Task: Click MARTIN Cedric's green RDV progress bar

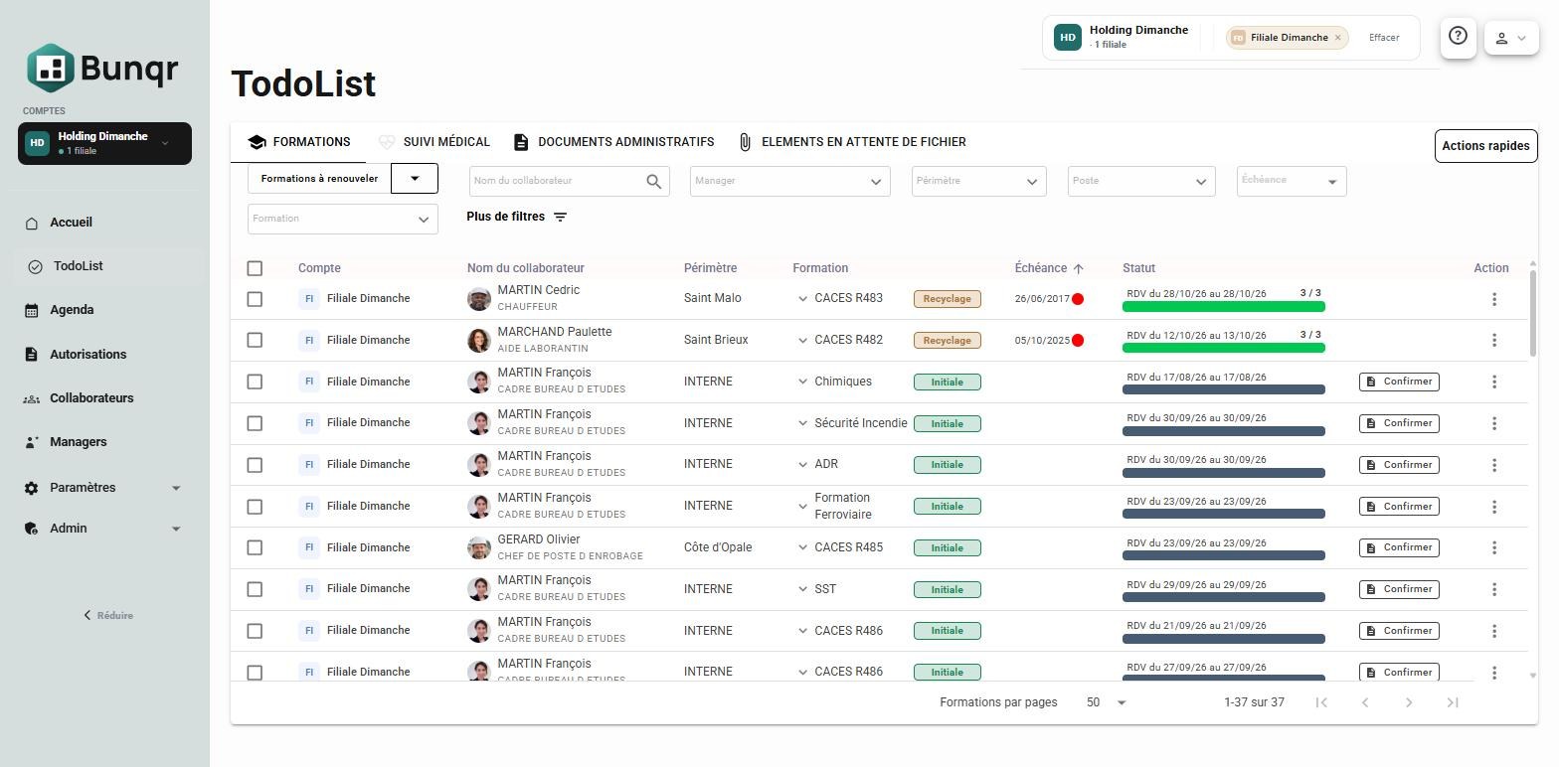Action: (1224, 307)
